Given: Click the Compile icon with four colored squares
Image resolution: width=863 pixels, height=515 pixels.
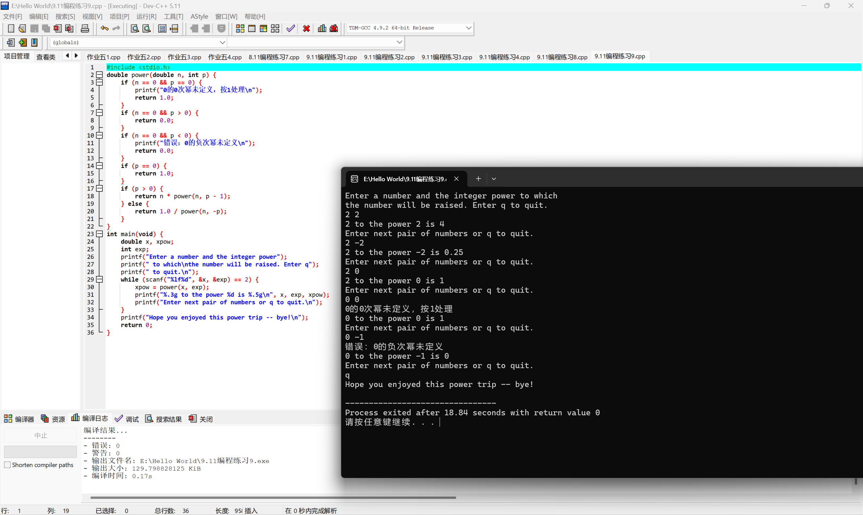Looking at the screenshot, I should (x=240, y=28).
